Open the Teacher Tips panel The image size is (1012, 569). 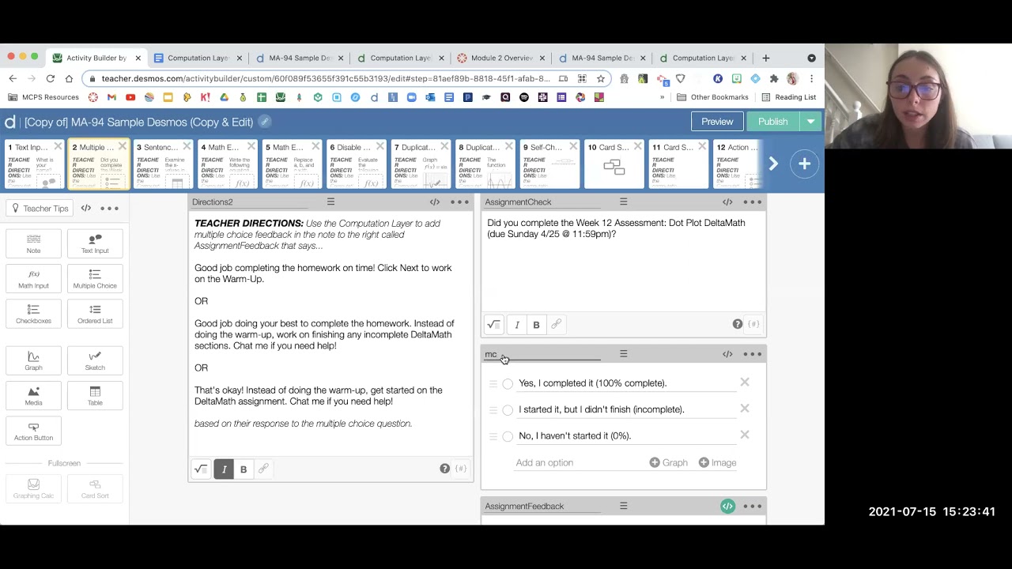[x=40, y=209]
